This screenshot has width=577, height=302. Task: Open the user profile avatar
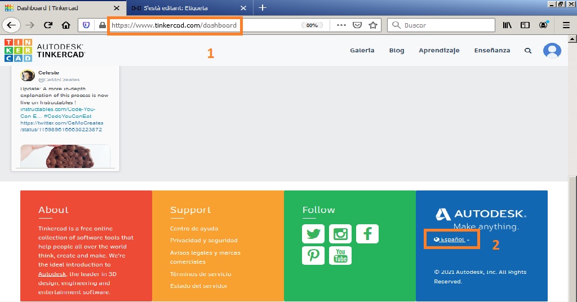552,50
